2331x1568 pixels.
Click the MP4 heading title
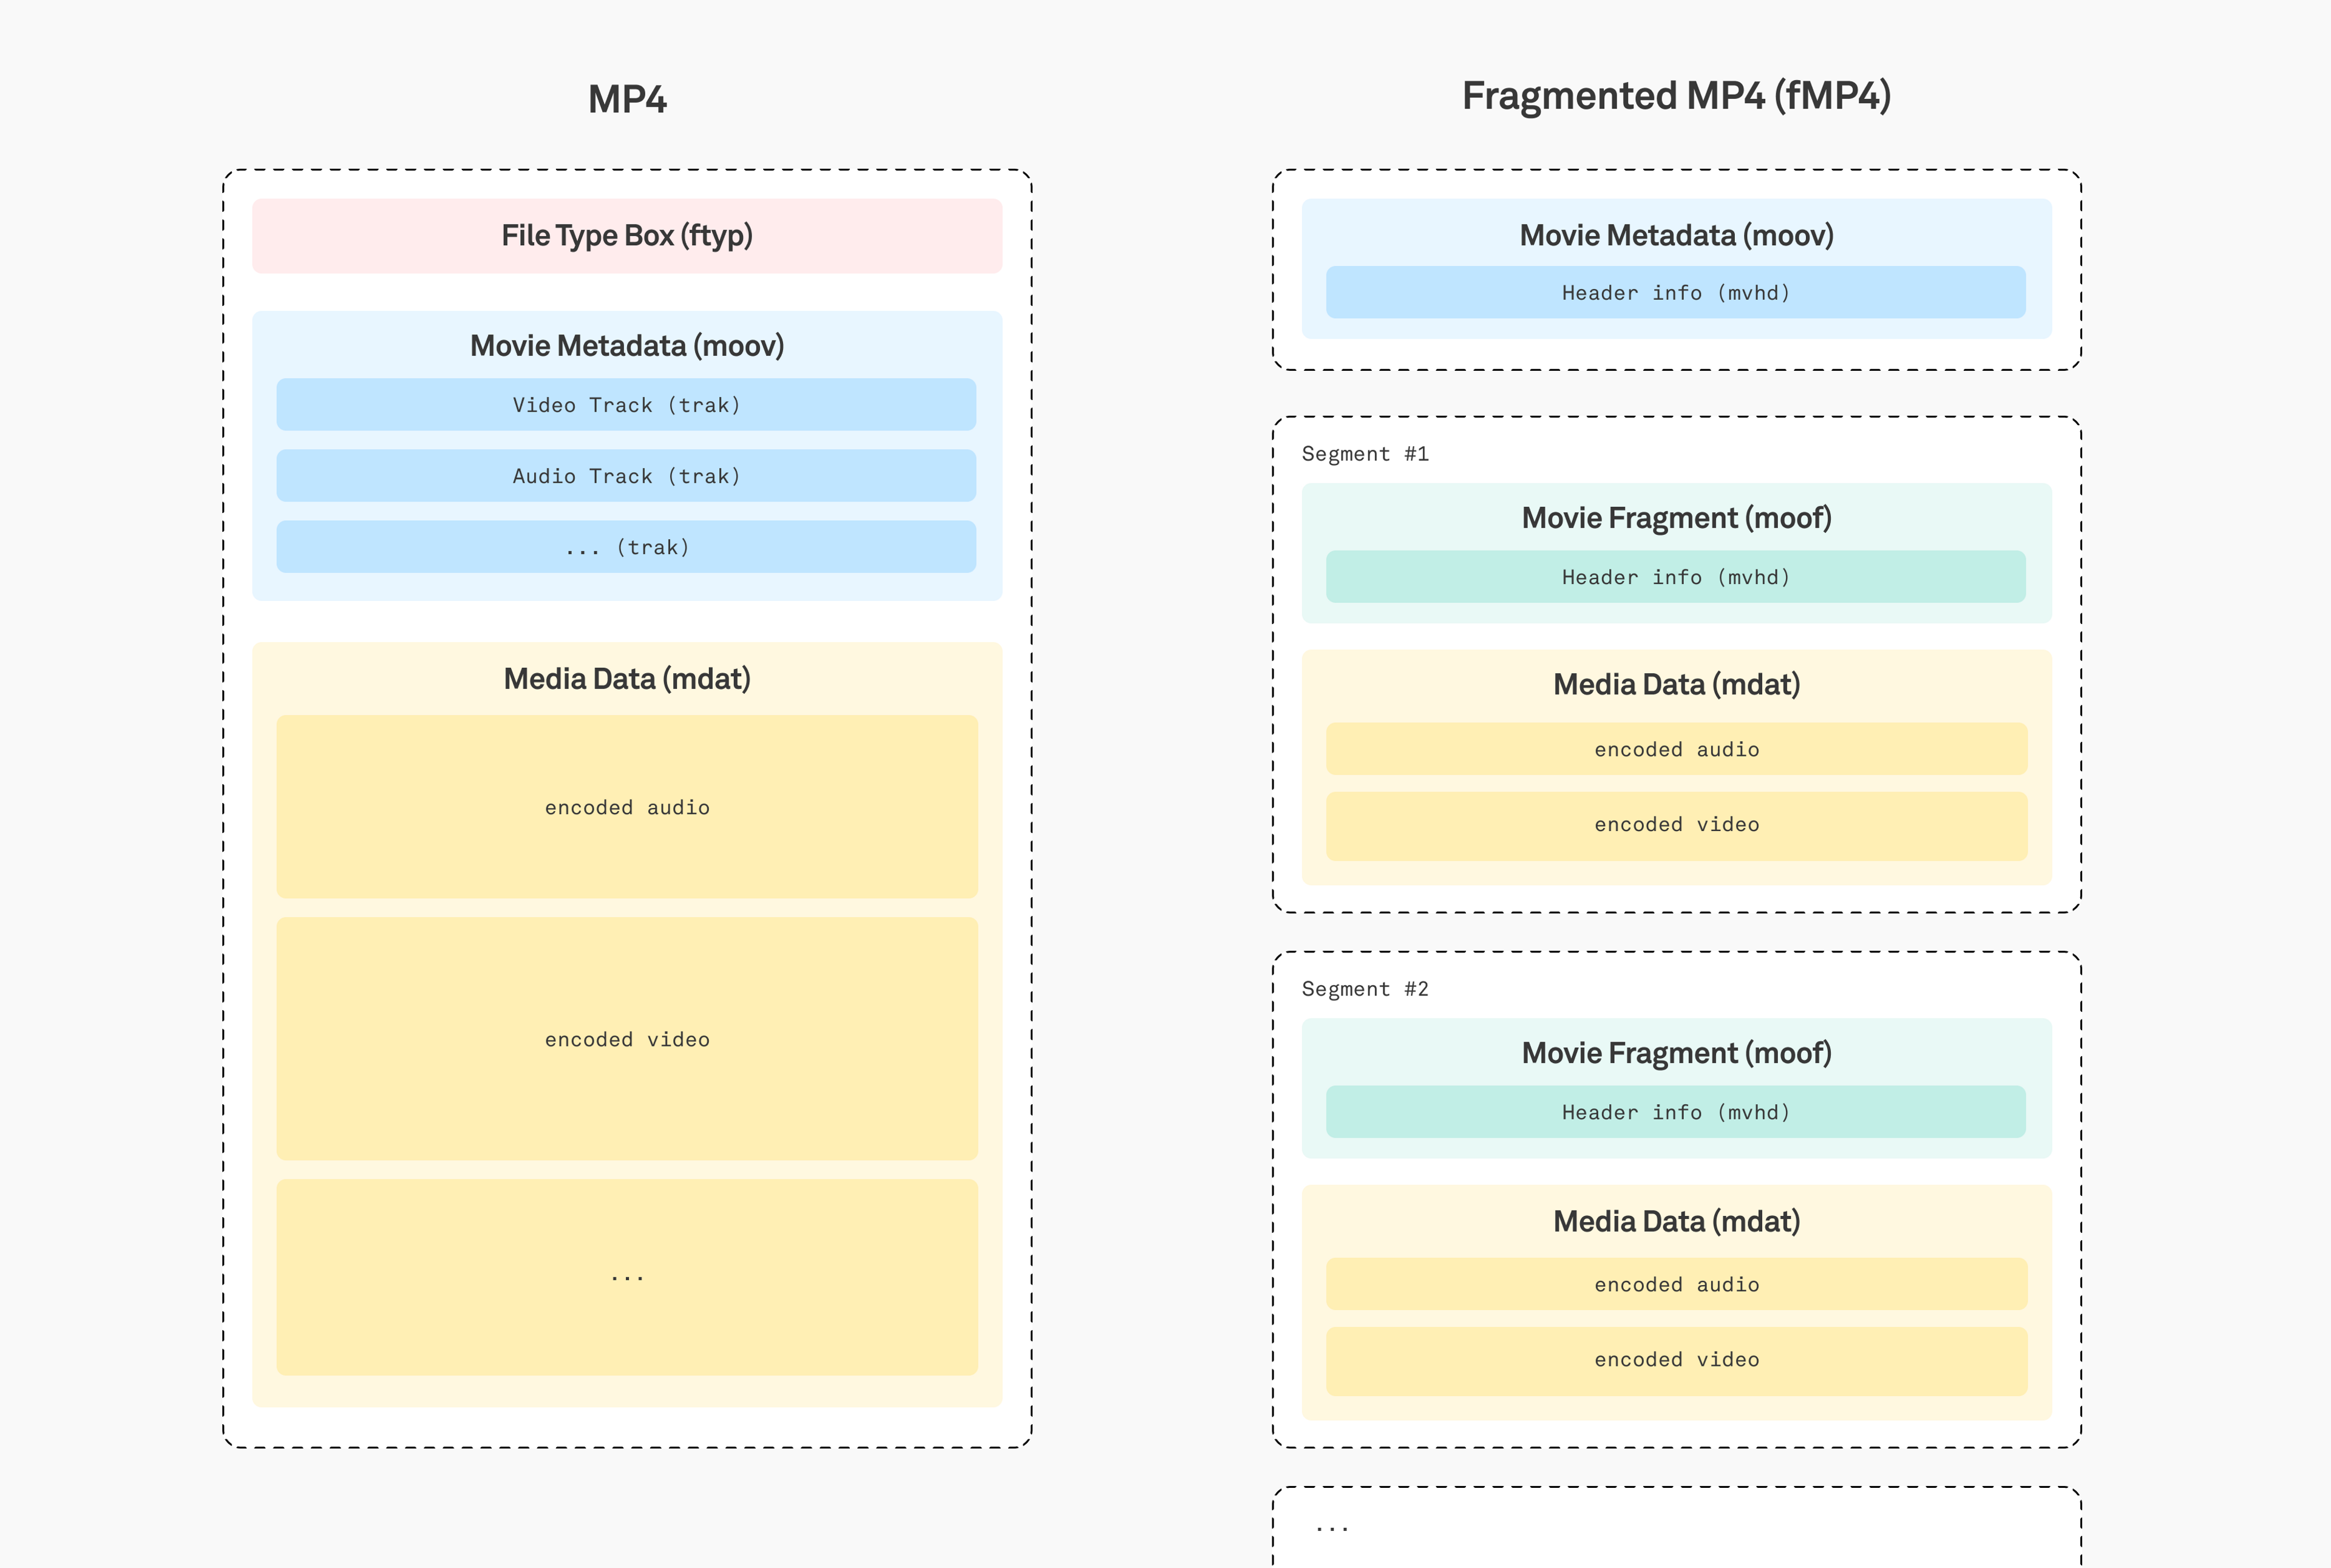pos(627,99)
